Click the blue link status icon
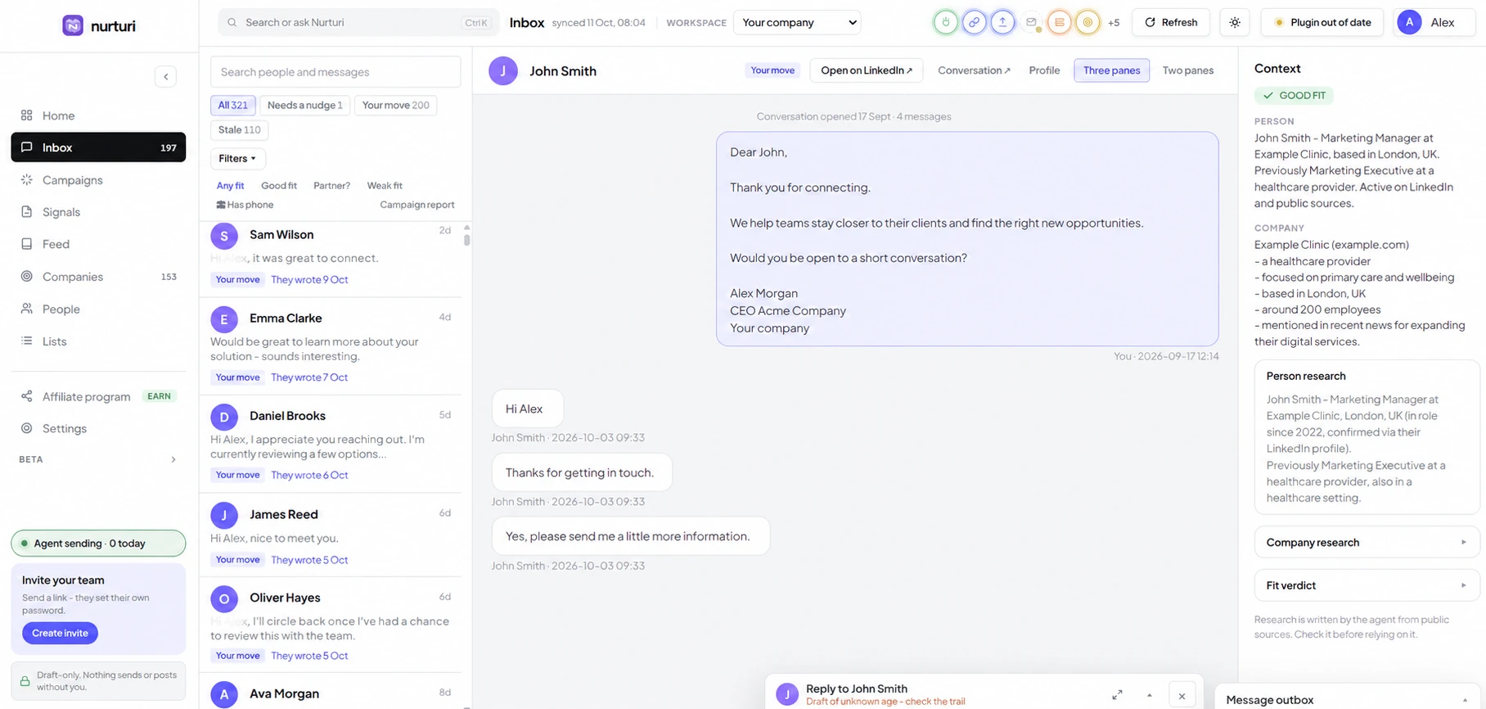This screenshot has height=709, width=1486. [x=974, y=22]
